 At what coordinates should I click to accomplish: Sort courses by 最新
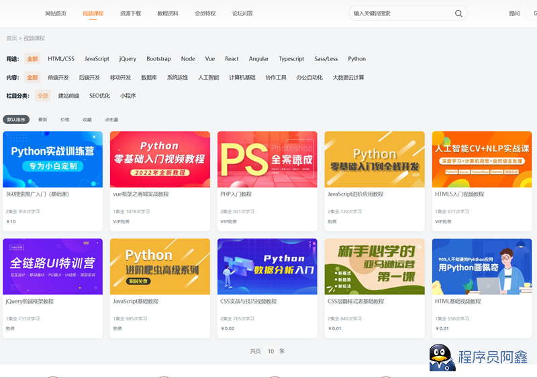[43, 120]
